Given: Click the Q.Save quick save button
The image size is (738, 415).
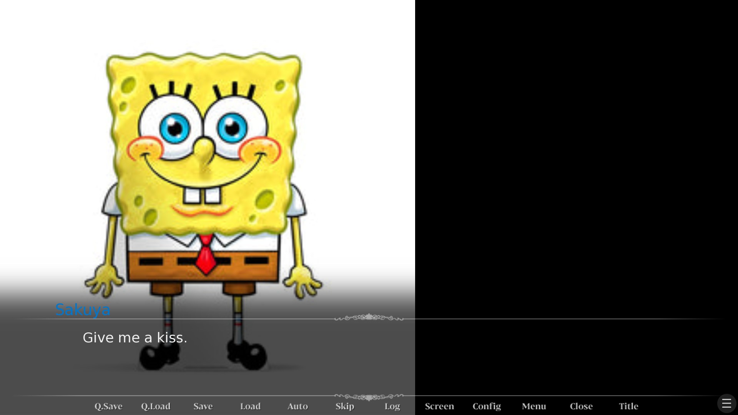Looking at the screenshot, I should click(108, 406).
